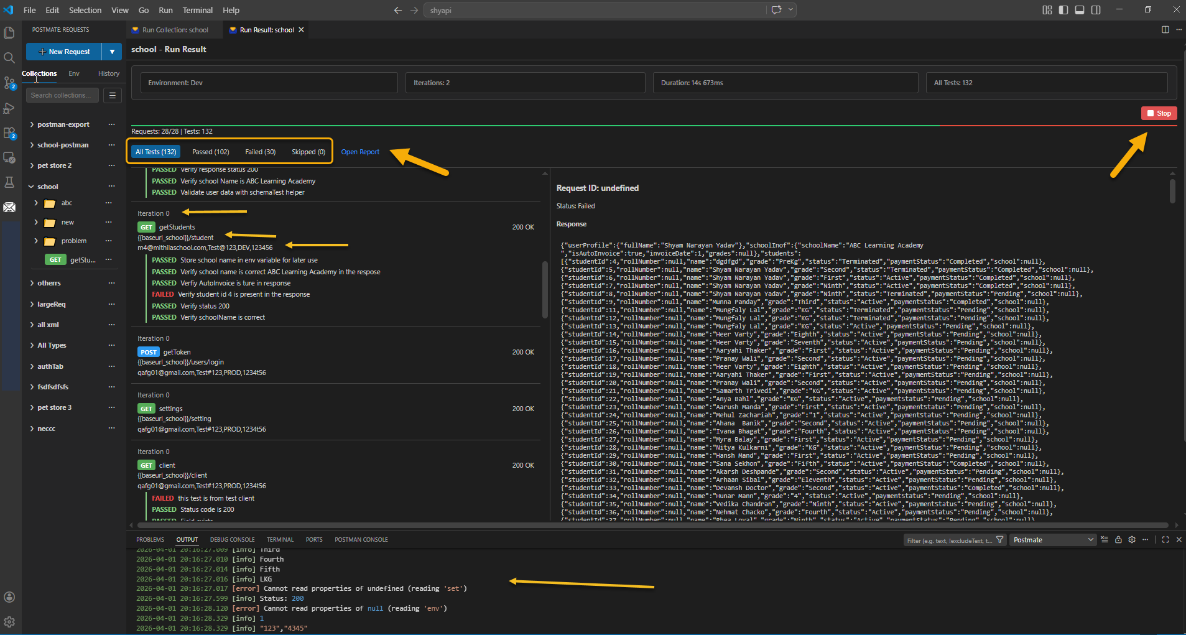Open the Testing flask view
1186x635 pixels.
(x=10, y=182)
